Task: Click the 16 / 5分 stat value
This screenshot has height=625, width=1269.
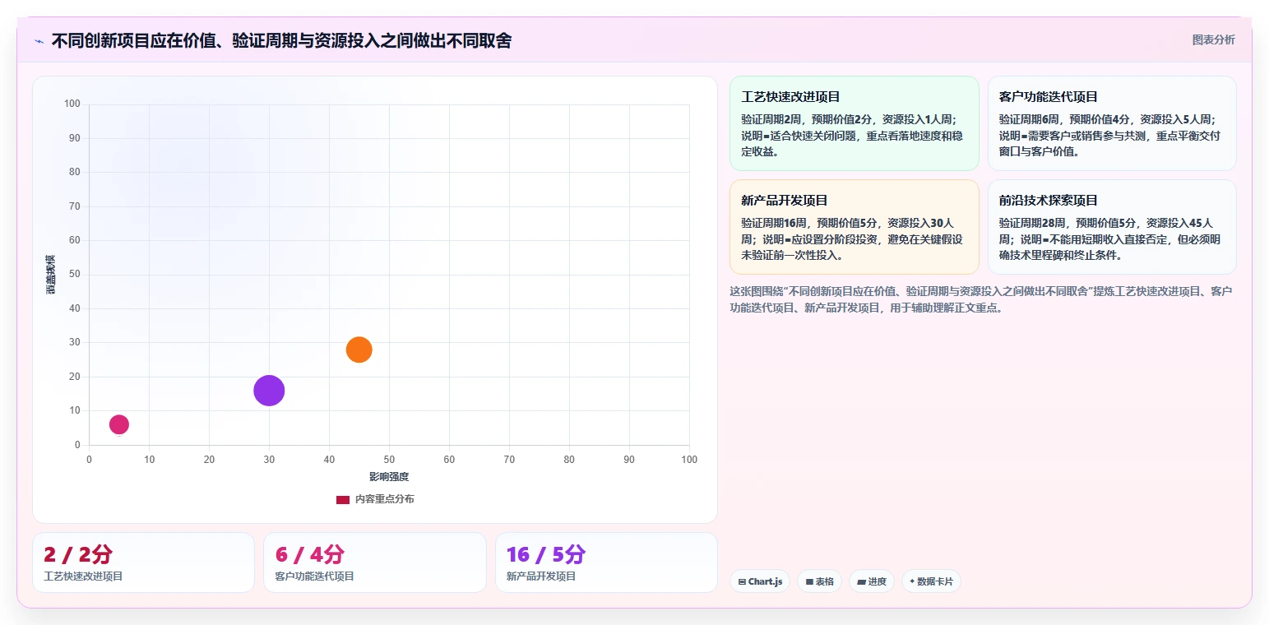Action: (546, 554)
